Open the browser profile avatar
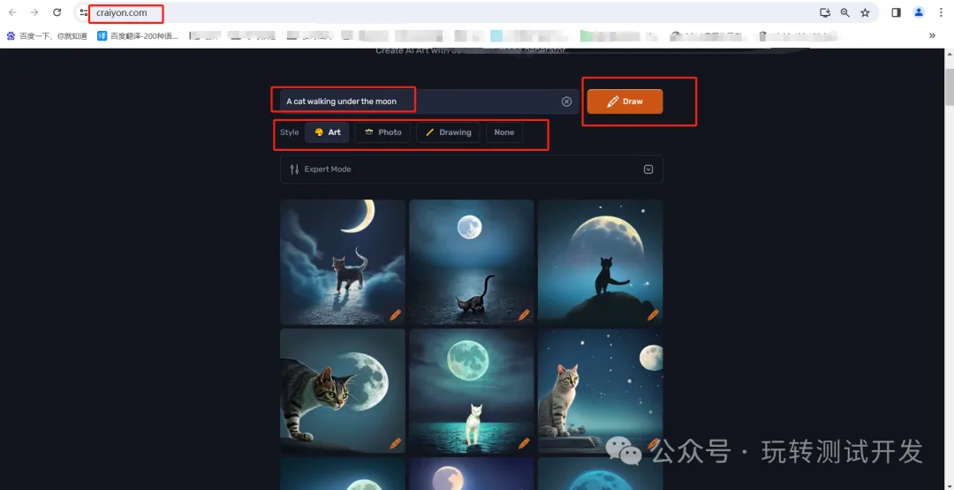The height and width of the screenshot is (490, 954). (x=919, y=12)
